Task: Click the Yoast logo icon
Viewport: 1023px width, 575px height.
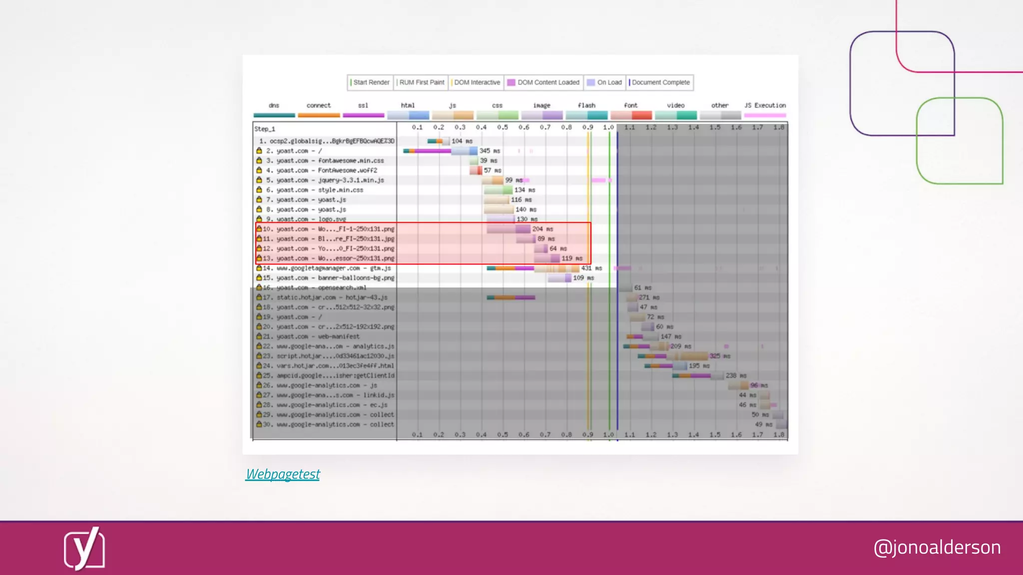Action: pyautogui.click(x=84, y=548)
